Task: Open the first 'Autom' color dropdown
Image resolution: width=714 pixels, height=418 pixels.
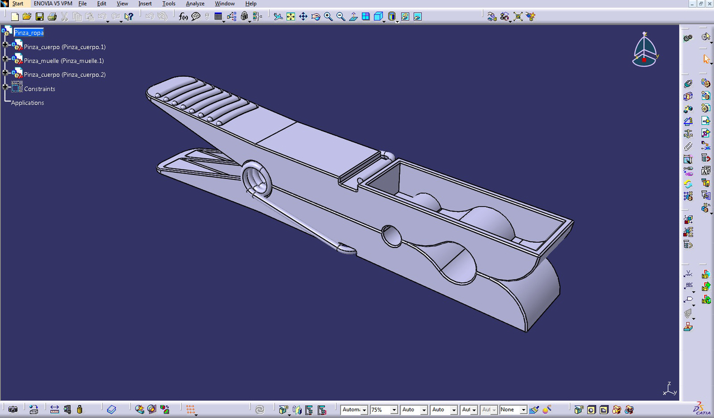Action: point(364,410)
